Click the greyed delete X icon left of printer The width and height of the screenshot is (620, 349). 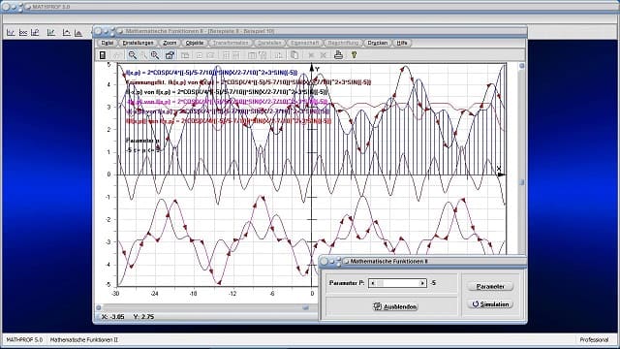point(324,55)
